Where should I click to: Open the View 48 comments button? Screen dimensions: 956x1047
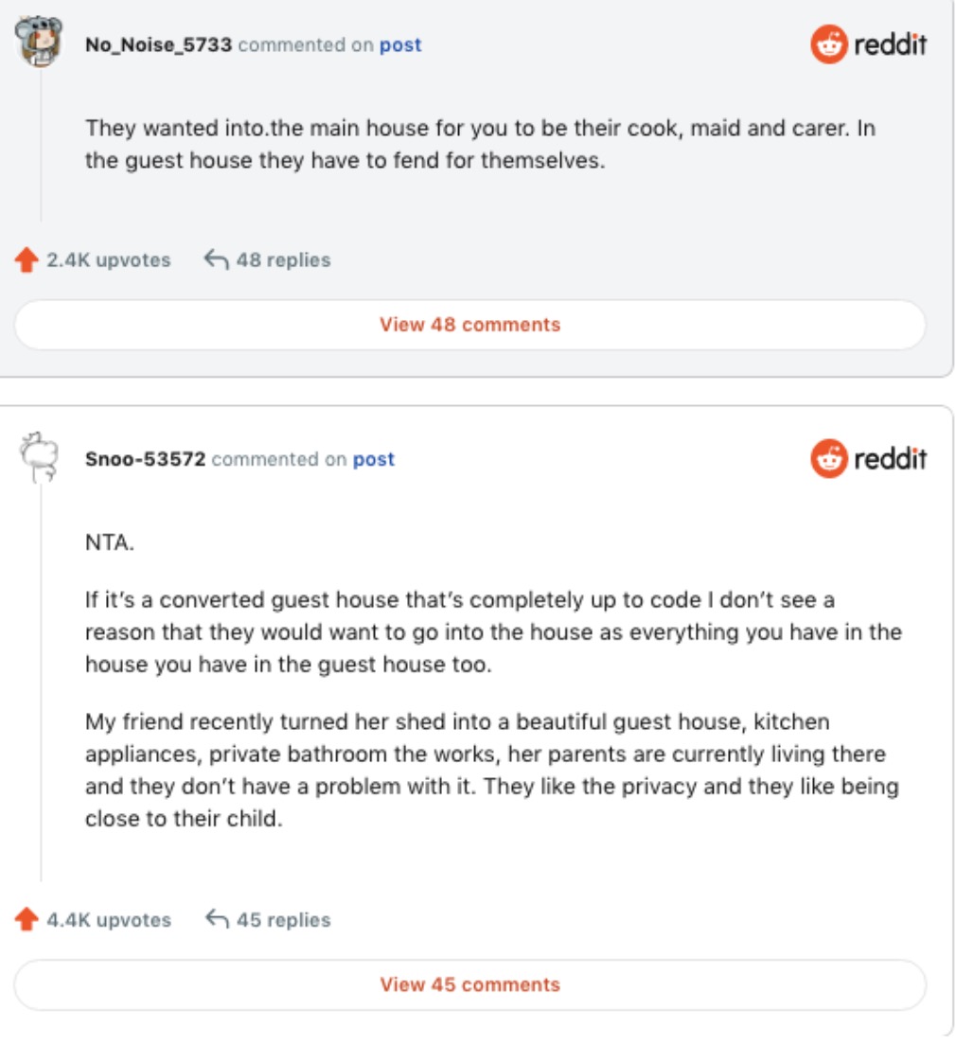(469, 325)
